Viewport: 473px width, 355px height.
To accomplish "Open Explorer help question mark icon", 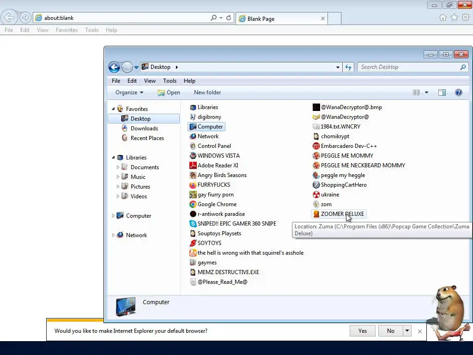I will (x=459, y=92).
